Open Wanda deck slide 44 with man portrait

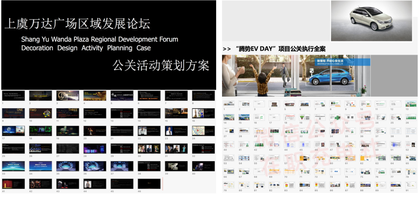pos(95,184)
